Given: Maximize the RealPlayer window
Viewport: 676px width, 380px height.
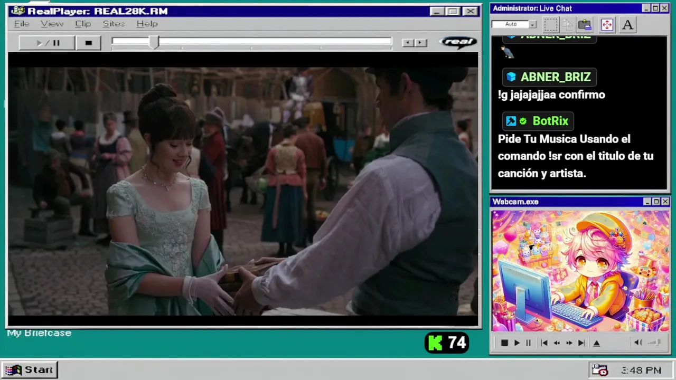Looking at the screenshot, I should click(453, 11).
